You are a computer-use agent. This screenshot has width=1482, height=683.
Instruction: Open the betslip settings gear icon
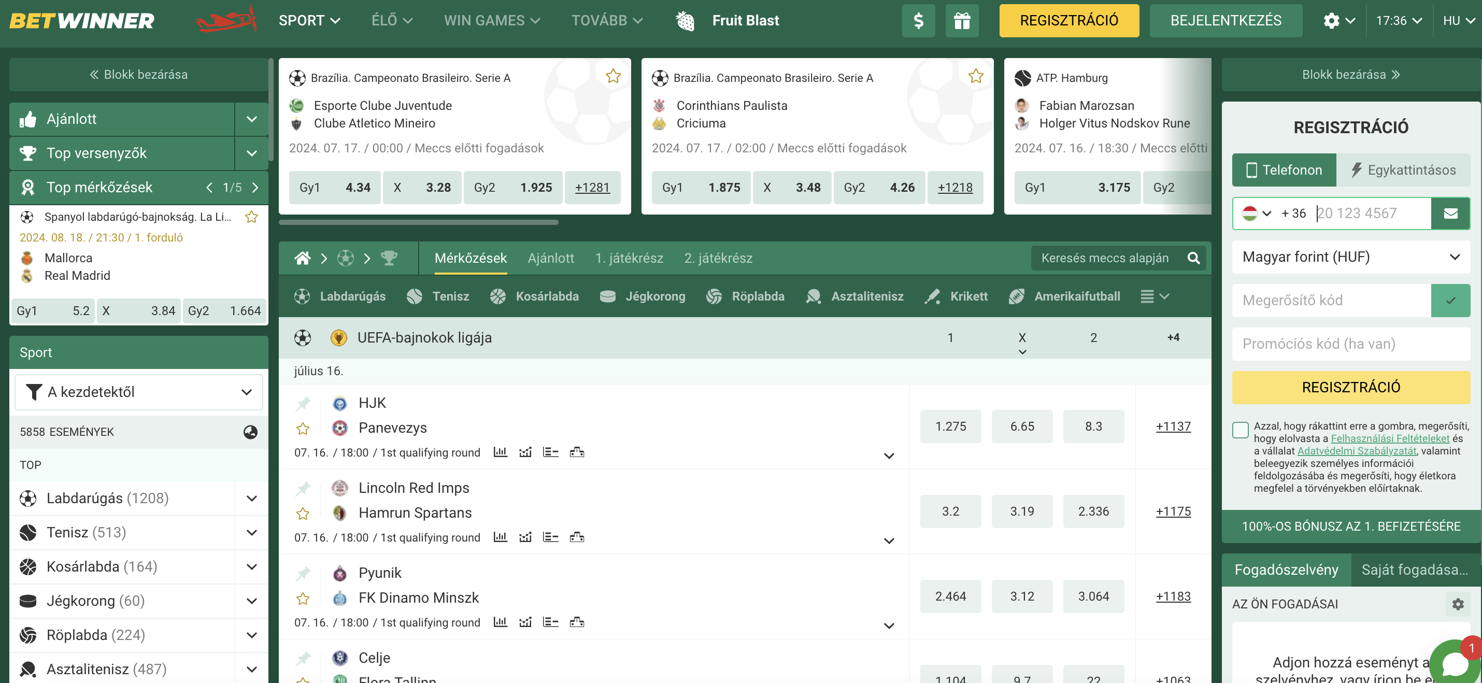click(1457, 604)
